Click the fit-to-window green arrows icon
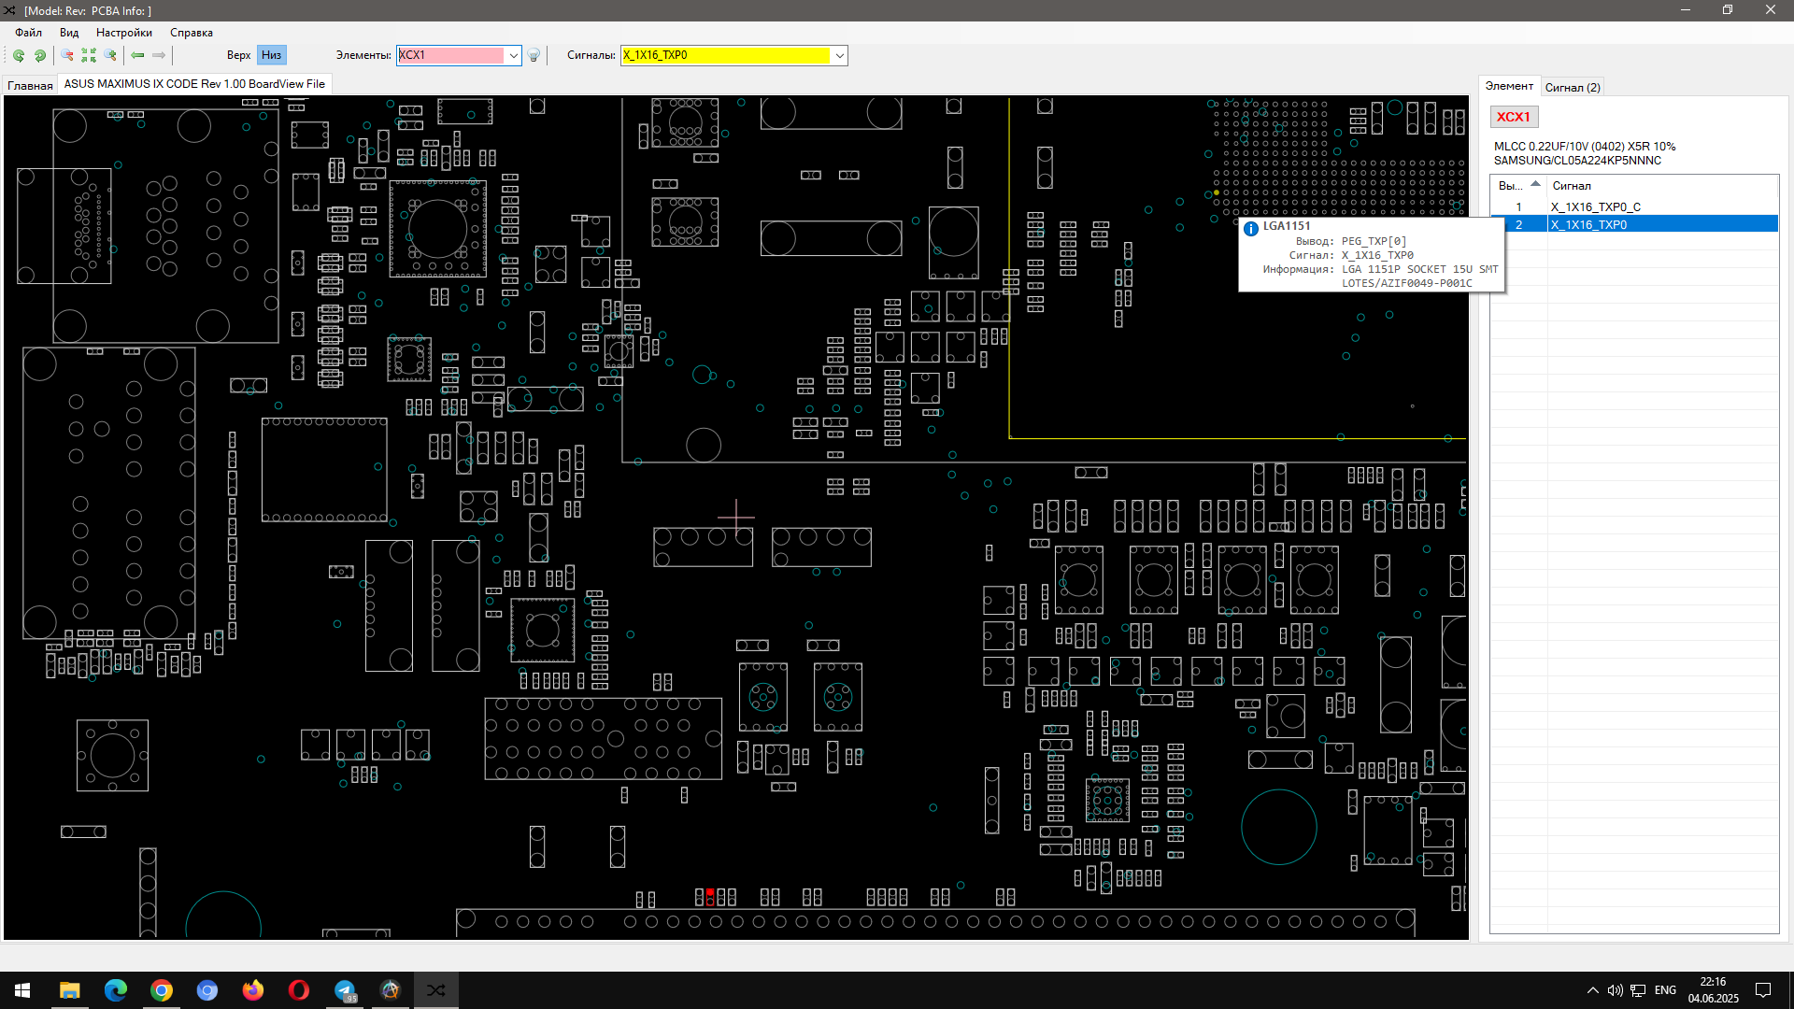The height and width of the screenshot is (1009, 1794). (x=89, y=55)
